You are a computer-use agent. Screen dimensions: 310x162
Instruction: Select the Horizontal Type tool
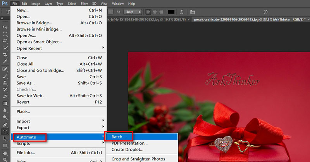(x=5, y=131)
